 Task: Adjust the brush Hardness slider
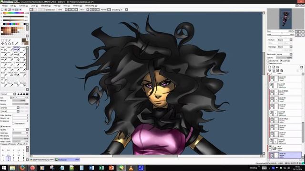click(x=20, y=133)
